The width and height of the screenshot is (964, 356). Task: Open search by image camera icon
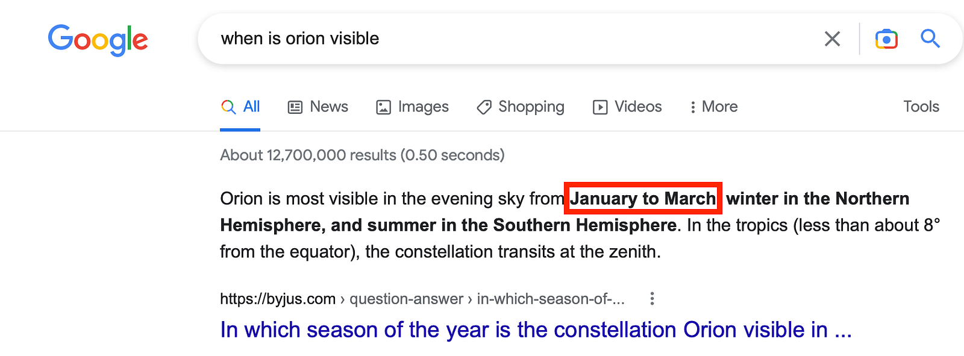tap(886, 39)
